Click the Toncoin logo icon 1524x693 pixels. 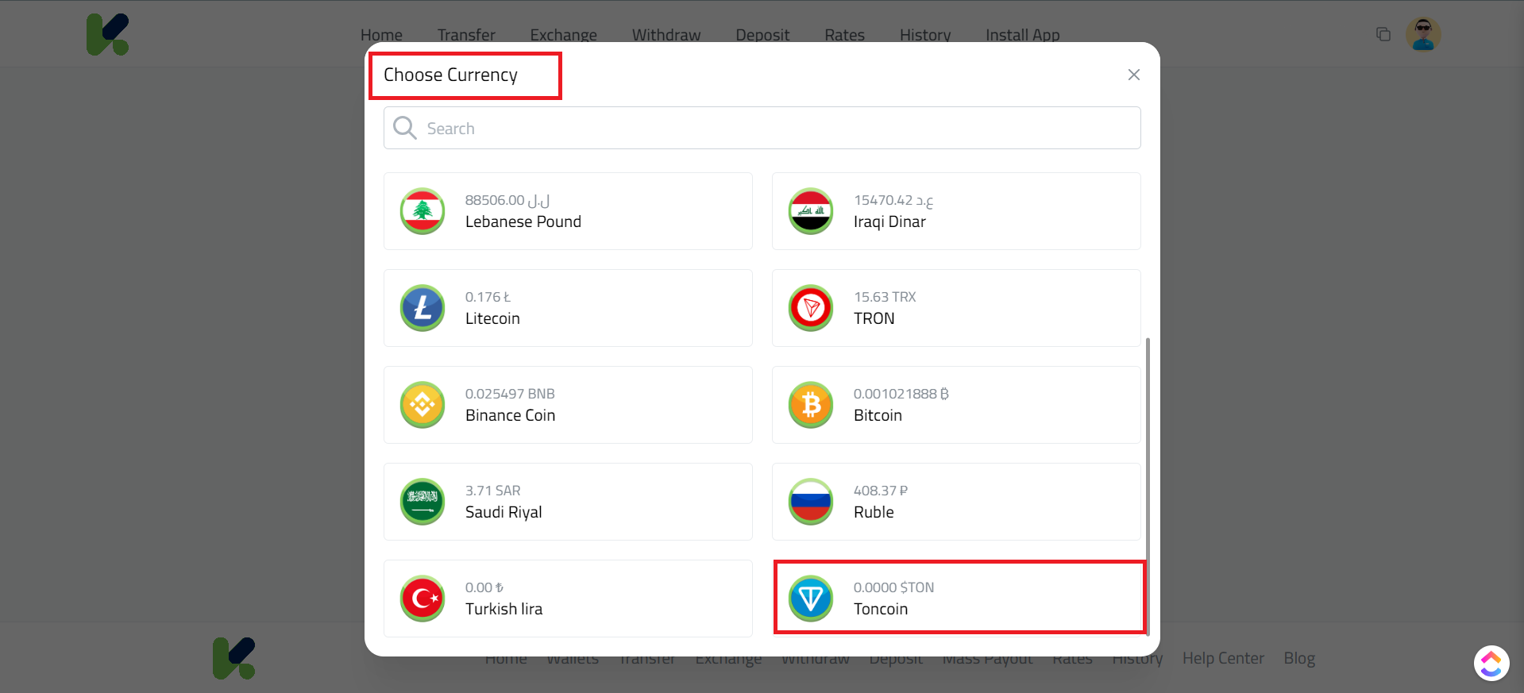tap(811, 599)
